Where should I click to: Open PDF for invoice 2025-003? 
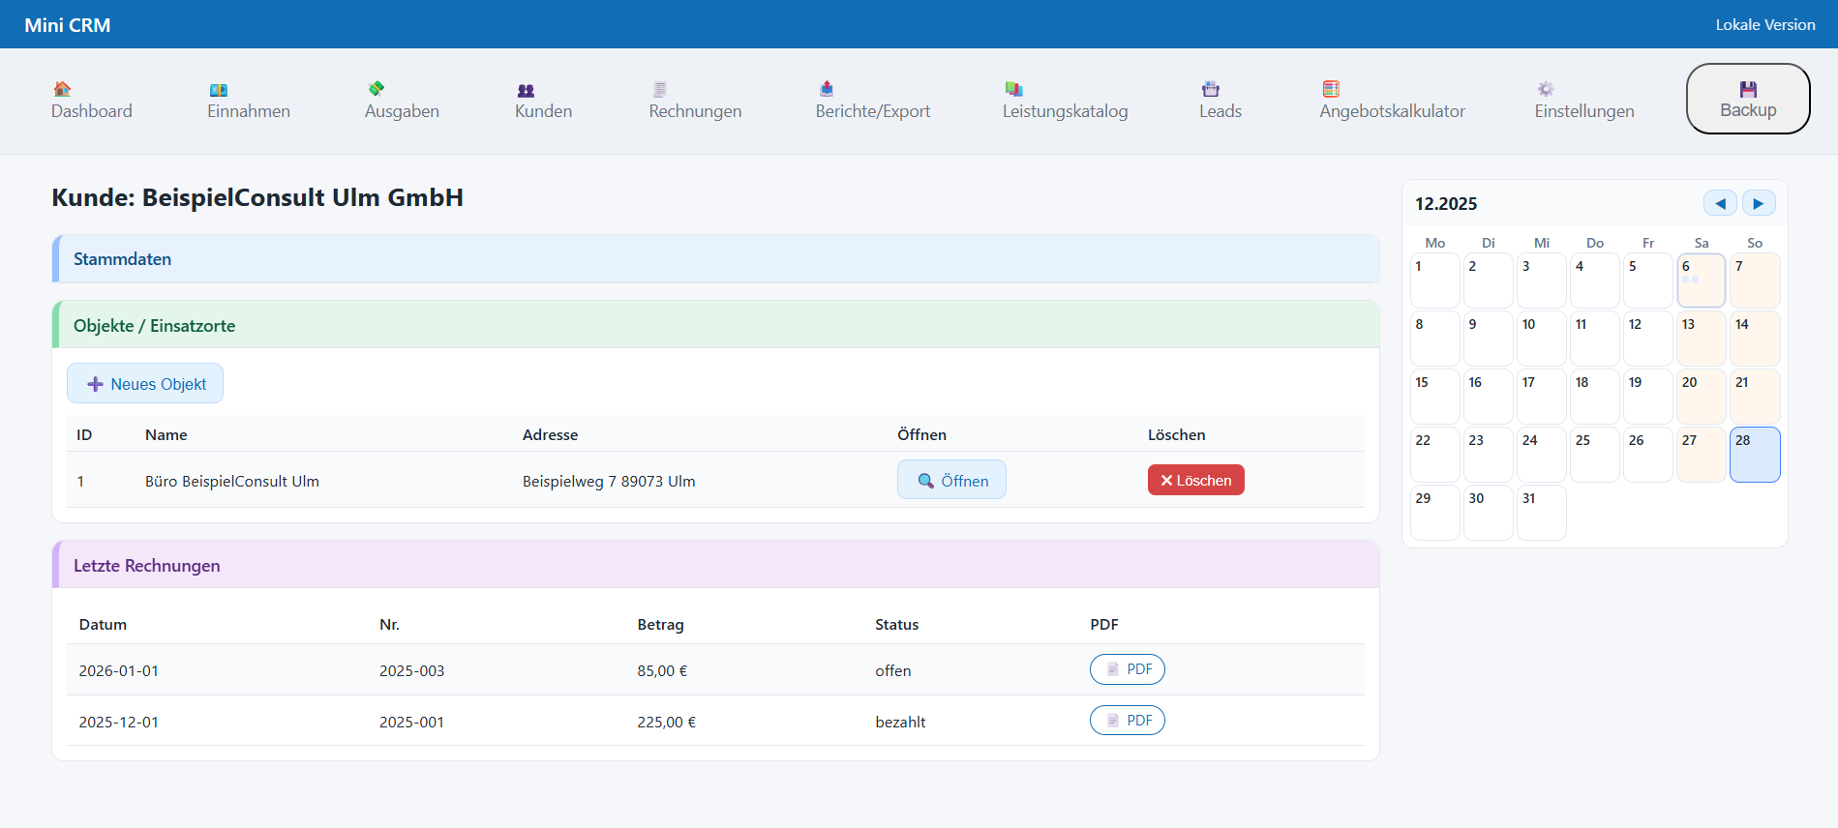(x=1127, y=669)
